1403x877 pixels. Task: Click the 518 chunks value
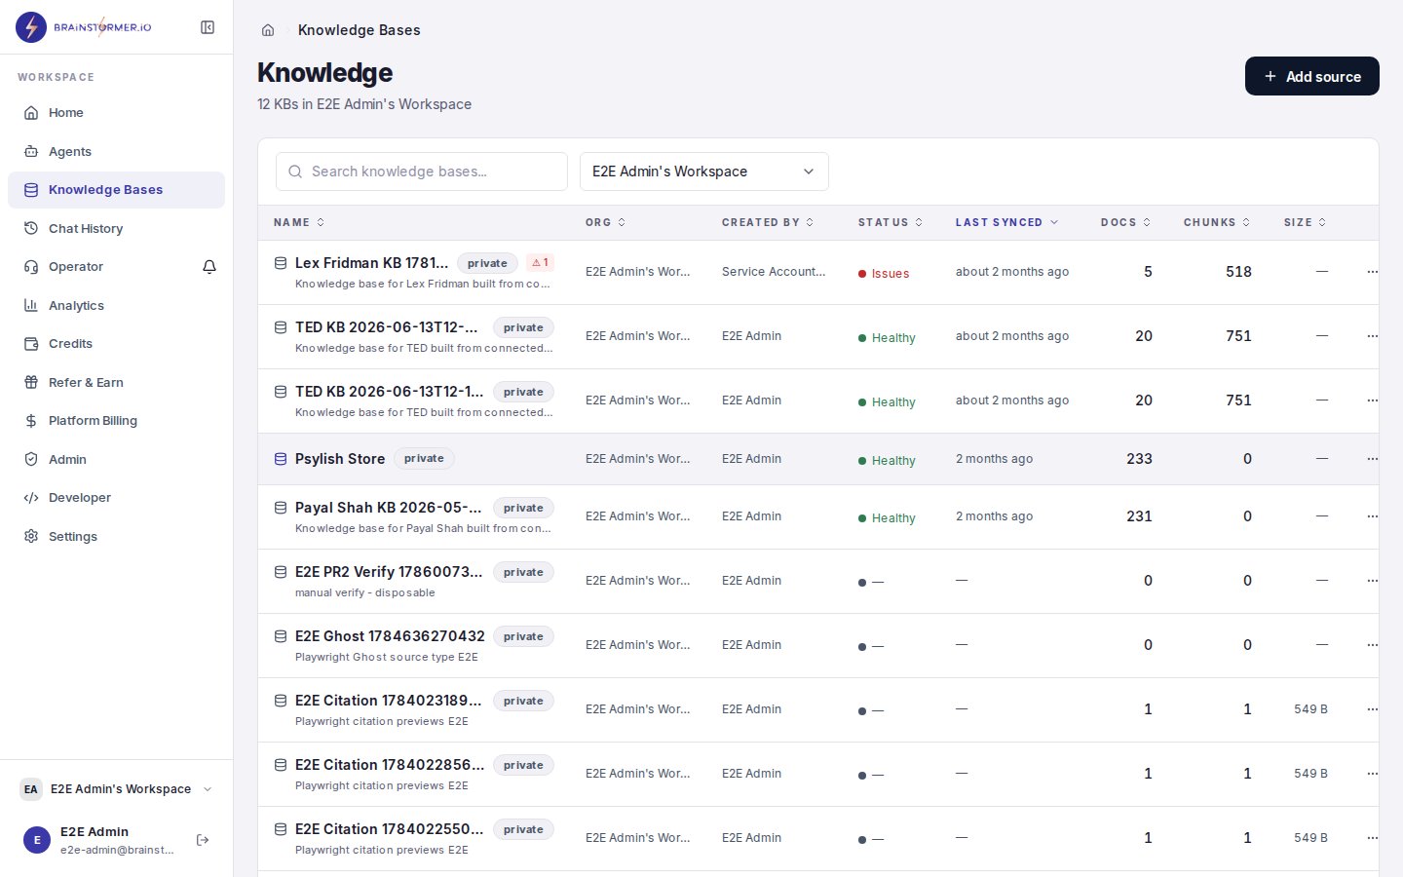(1238, 272)
